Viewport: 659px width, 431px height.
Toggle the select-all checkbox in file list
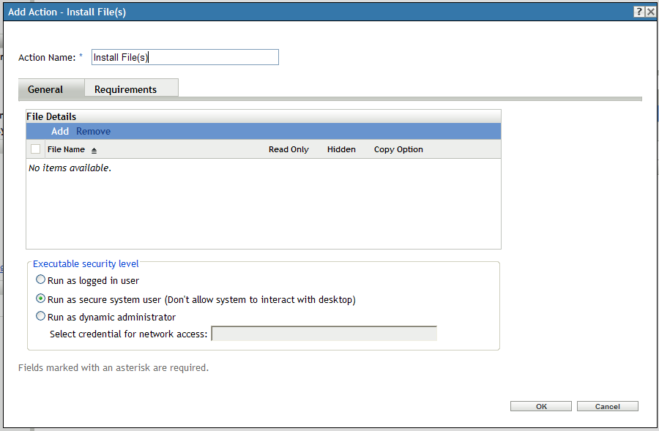tap(35, 149)
